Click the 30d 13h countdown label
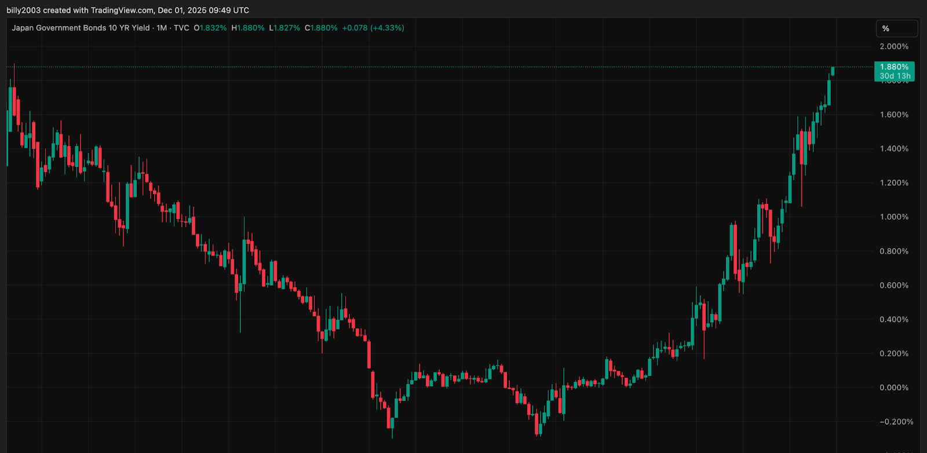 pos(895,76)
